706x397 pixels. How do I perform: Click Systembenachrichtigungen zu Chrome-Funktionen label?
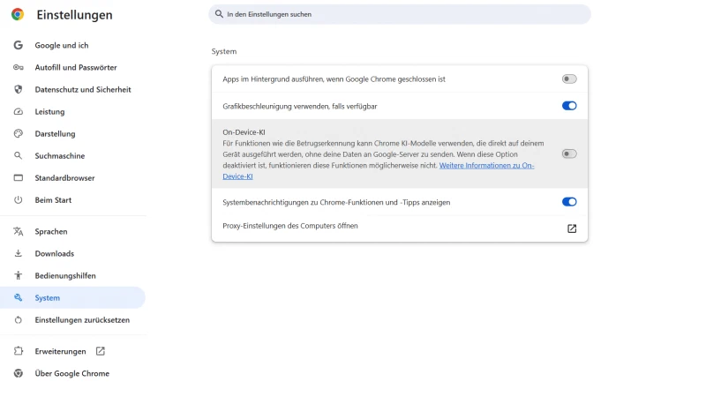336,202
